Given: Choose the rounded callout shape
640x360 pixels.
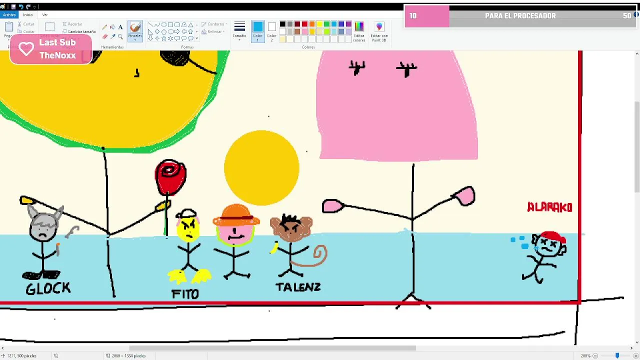Looking at the screenshot, I should tap(177, 38).
